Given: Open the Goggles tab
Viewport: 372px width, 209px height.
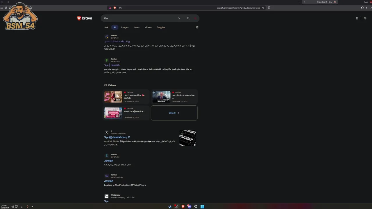Looking at the screenshot, I should (x=161, y=27).
